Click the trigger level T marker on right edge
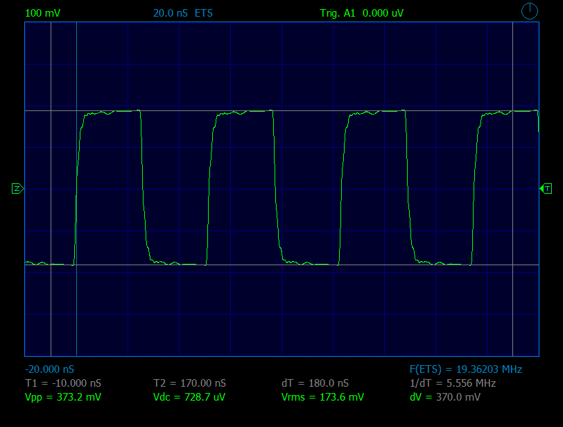563x427 pixels. tap(546, 188)
